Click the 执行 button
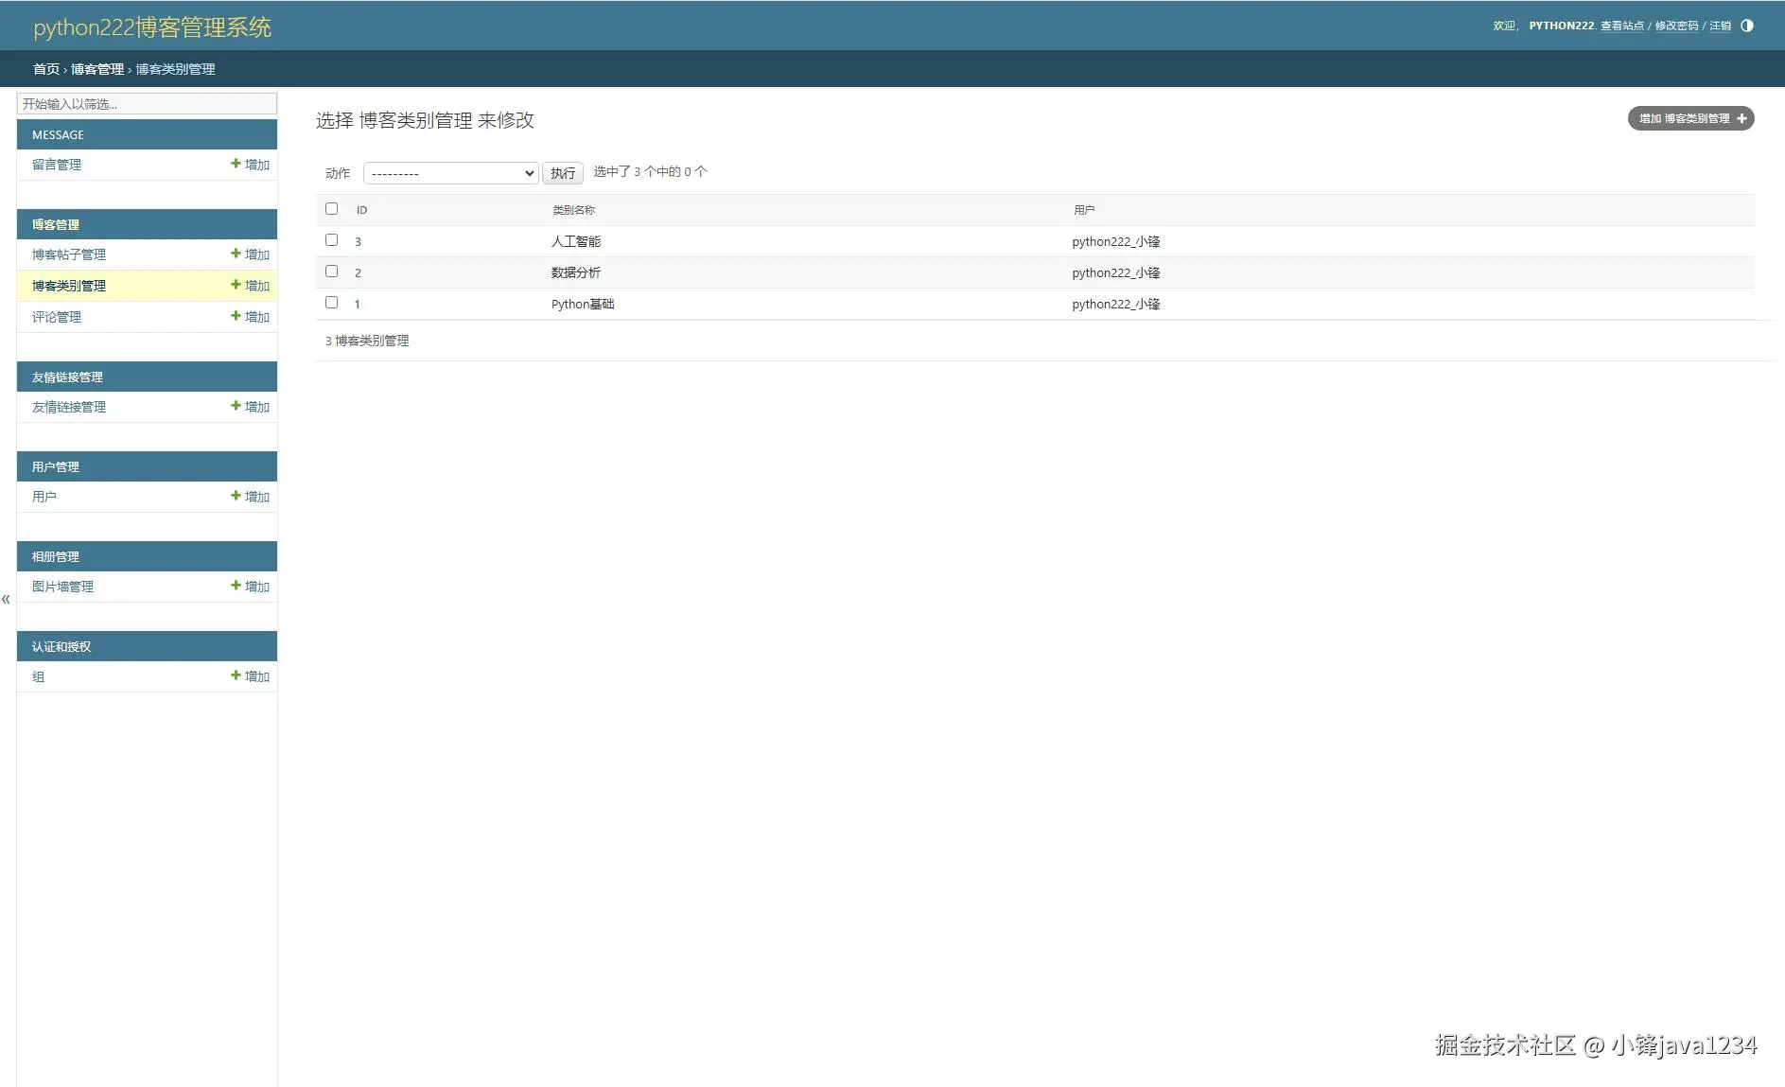Viewport: 1785px width, 1087px height. [563, 173]
